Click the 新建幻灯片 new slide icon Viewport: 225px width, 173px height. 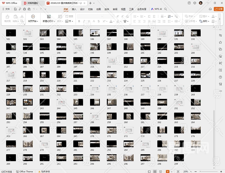coord(49,17)
